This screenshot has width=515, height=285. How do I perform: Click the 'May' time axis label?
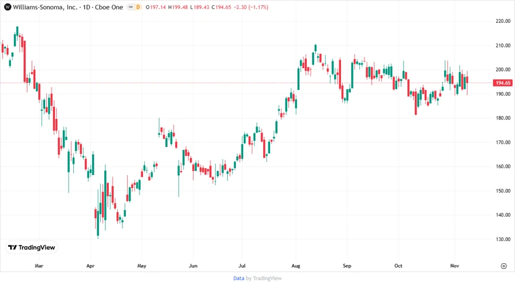142,266
